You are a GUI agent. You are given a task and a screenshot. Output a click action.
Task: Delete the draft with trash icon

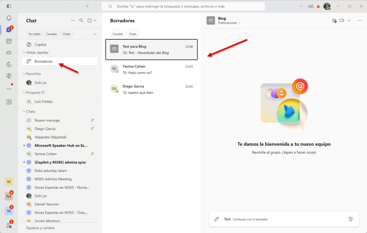[351, 219]
